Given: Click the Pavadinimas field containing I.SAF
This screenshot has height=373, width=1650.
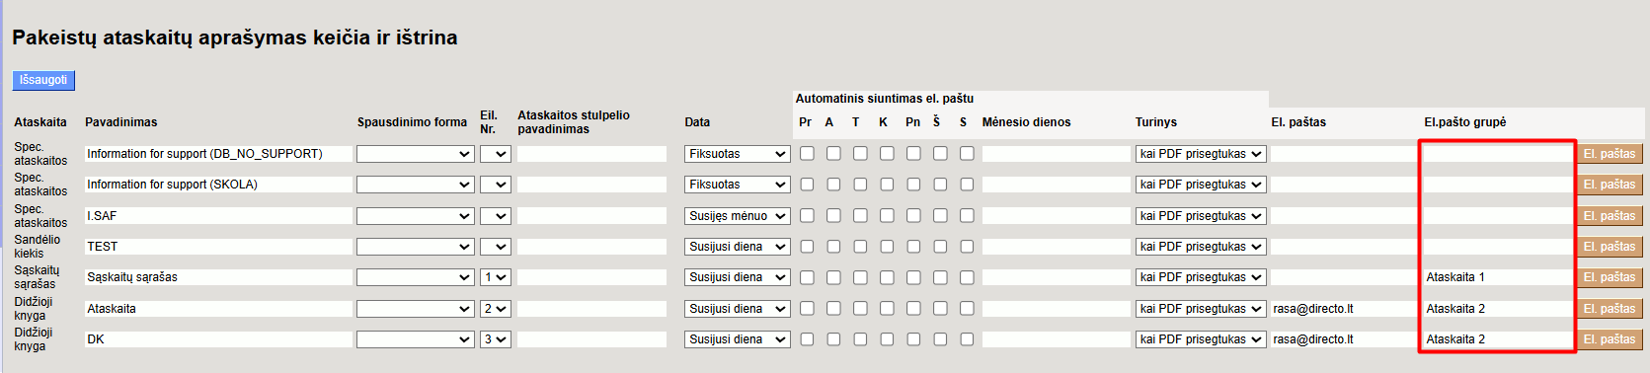Looking at the screenshot, I should [x=218, y=216].
